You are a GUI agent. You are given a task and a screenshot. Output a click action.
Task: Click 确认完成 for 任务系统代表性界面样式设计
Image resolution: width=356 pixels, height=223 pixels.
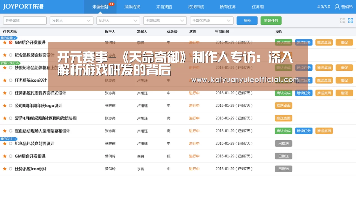tap(284, 93)
